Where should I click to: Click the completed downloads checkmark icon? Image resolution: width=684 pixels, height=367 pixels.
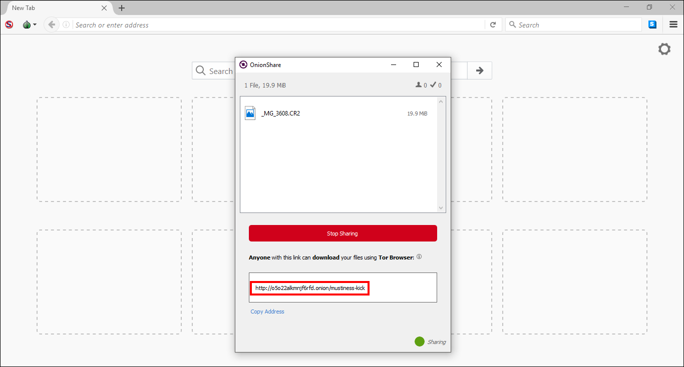tap(433, 85)
